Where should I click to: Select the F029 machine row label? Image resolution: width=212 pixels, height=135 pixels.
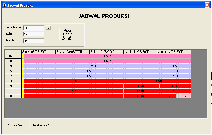(x=13, y=66)
